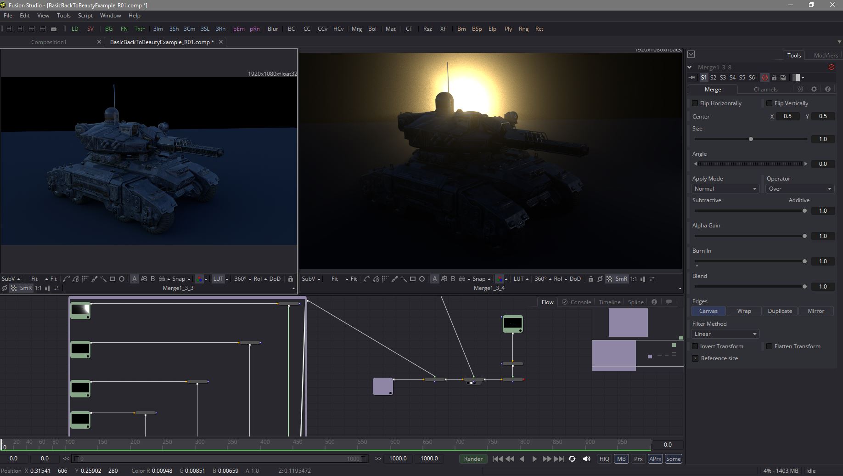Expand the Reference size section
843x476 pixels.
pyautogui.click(x=695, y=358)
